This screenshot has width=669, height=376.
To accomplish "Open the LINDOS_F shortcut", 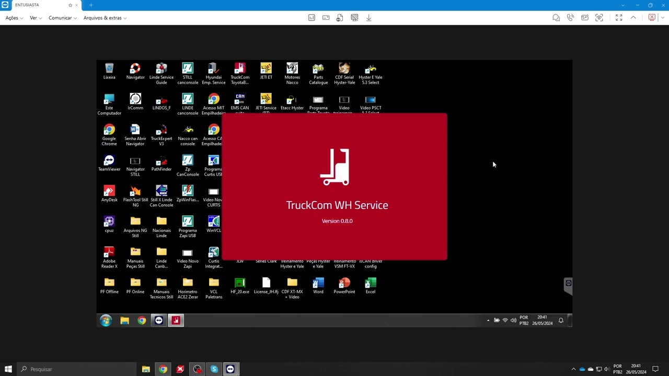I will [x=162, y=102].
